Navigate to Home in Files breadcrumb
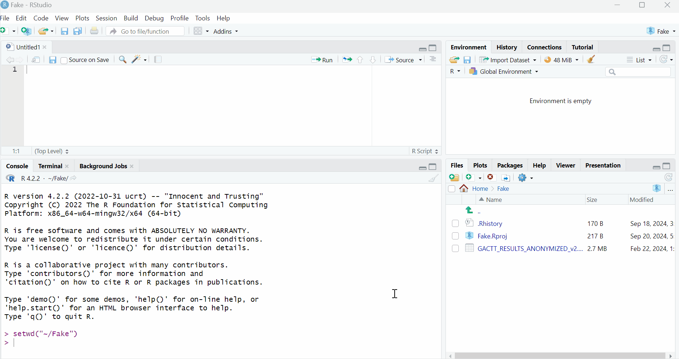The height and width of the screenshot is (359, 679). (480, 189)
